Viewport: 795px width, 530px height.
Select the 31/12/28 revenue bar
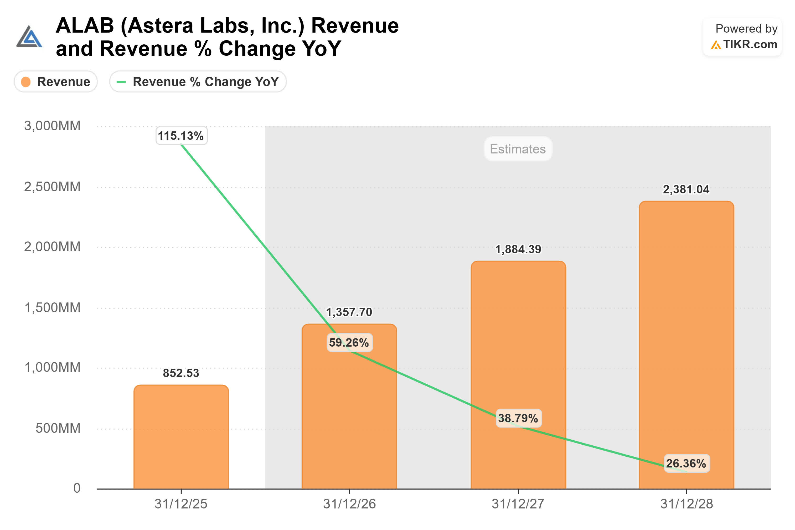coord(686,345)
